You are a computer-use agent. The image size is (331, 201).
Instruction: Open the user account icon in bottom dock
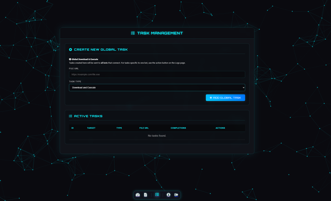[168, 195]
